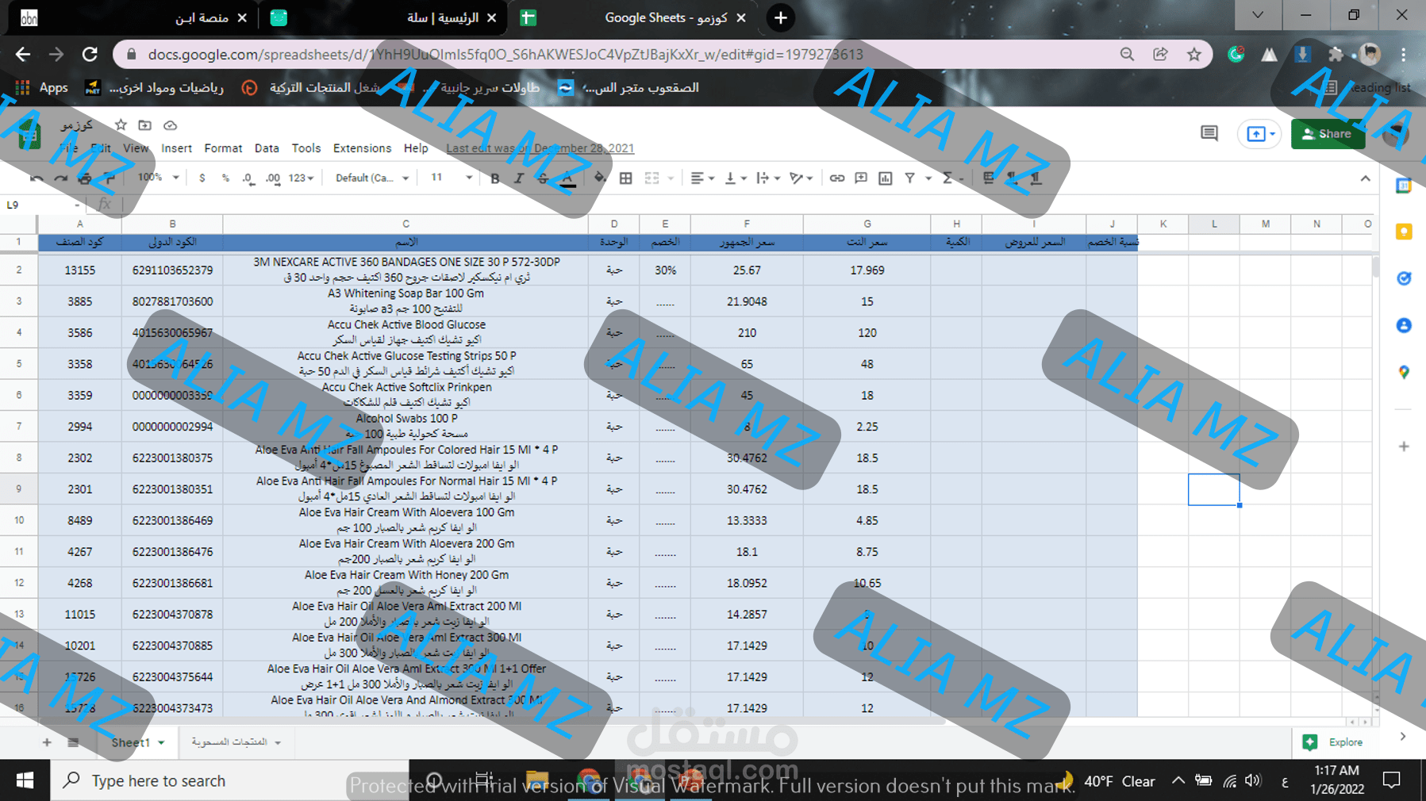Image resolution: width=1426 pixels, height=801 pixels.
Task: Reload the current page
Action: pyautogui.click(x=90, y=55)
